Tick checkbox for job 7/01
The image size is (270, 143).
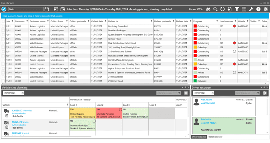pyautogui.click(x=3, y=47)
